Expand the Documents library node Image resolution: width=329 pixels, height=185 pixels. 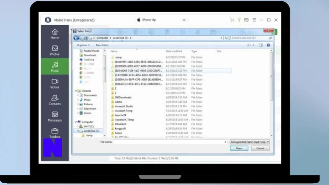pos(78,95)
